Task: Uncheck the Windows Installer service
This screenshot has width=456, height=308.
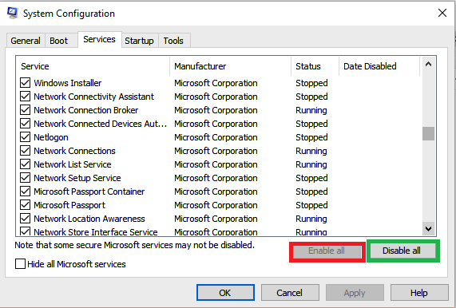Action: (x=25, y=83)
